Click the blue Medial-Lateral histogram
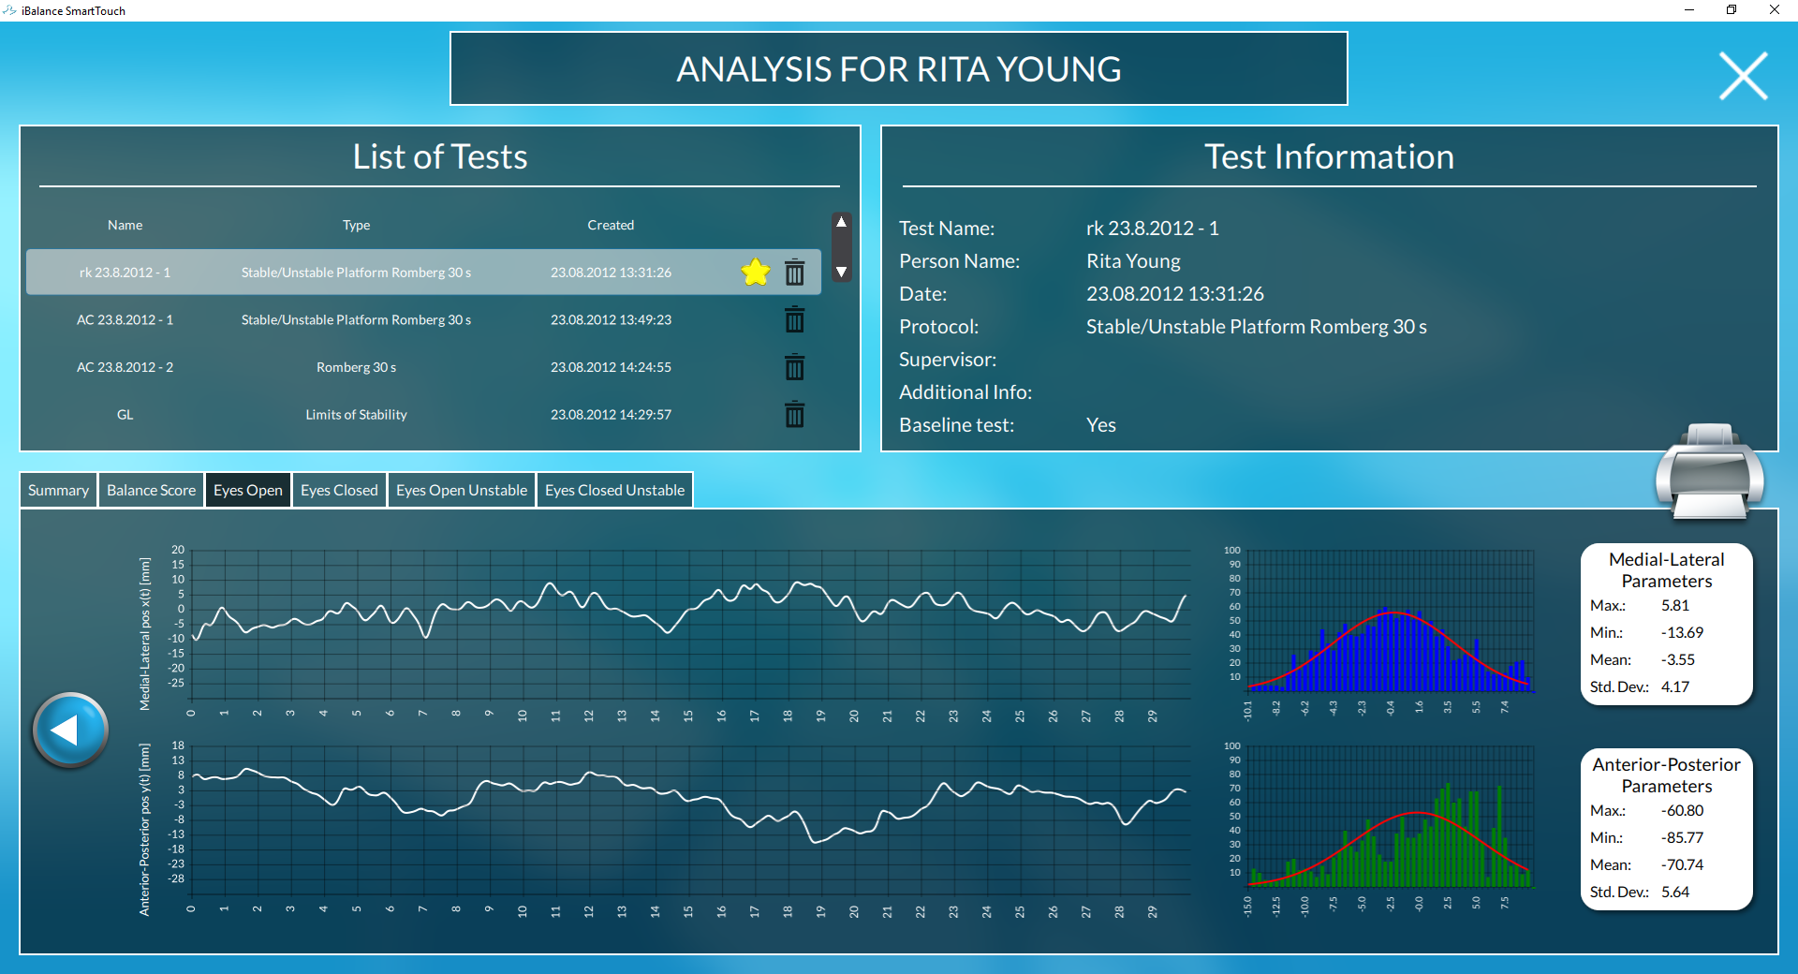 tap(1391, 622)
